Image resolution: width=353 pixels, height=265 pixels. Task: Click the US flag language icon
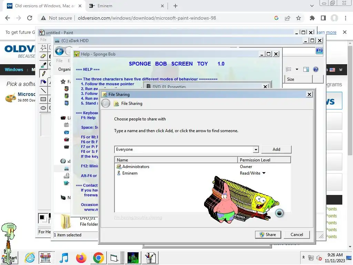332,70
